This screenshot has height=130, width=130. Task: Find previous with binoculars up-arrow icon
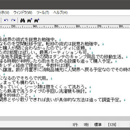coord(30,21)
